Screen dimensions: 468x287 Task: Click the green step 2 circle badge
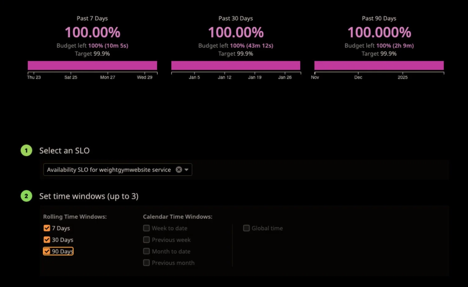(x=26, y=196)
